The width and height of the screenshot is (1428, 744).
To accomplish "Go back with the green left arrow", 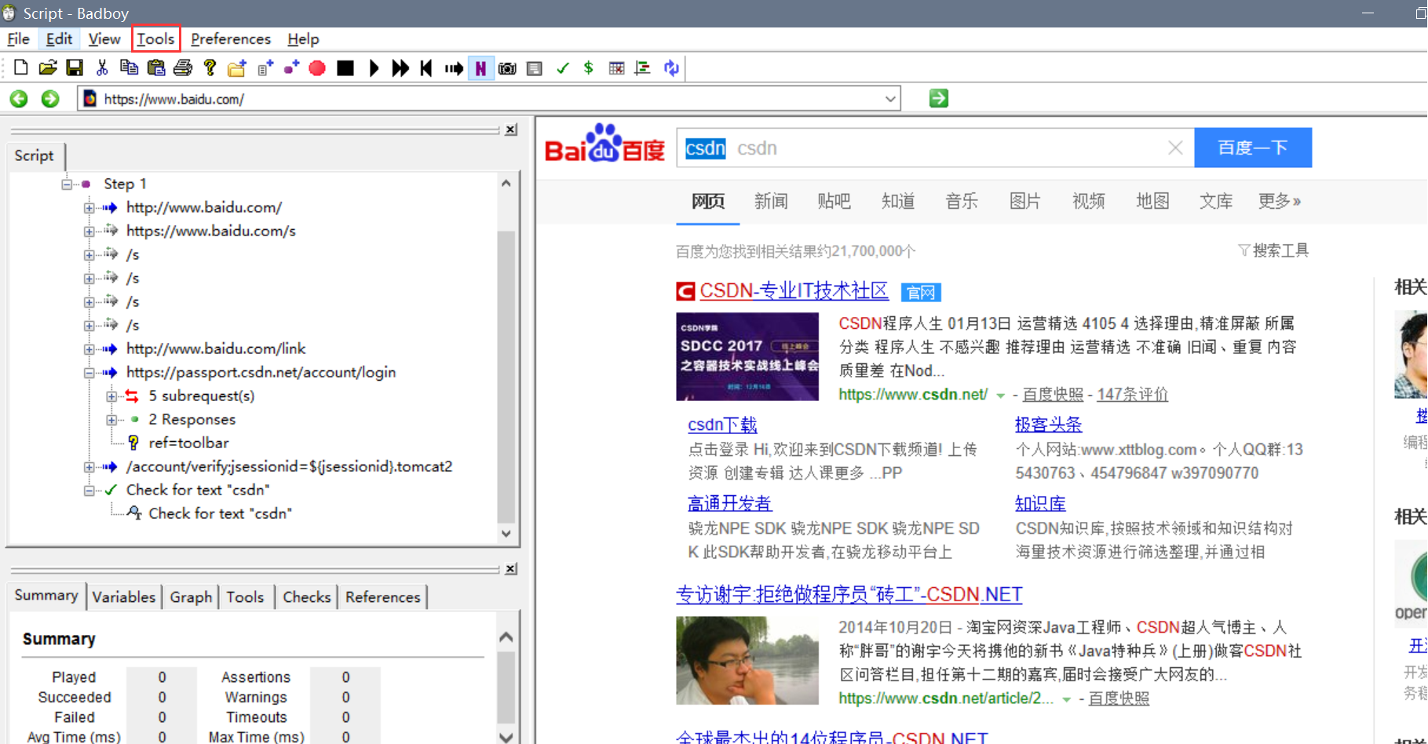I will pos(19,99).
